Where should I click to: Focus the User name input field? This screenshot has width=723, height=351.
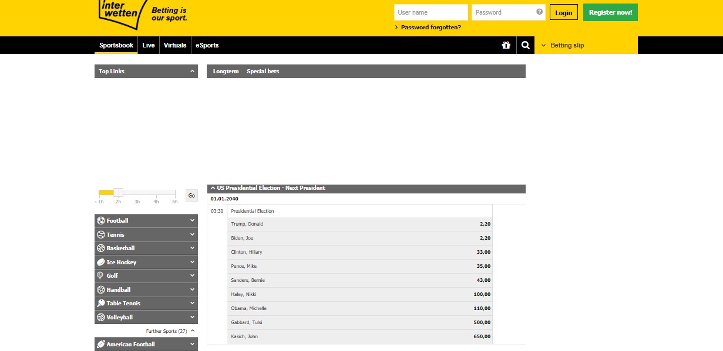[431, 12]
